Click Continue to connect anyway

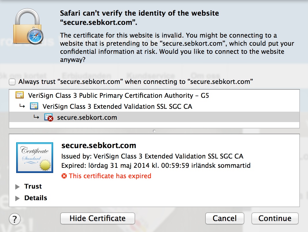click(x=275, y=218)
